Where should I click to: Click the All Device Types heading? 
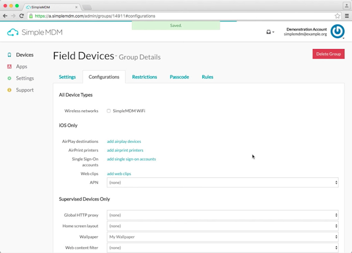pyautogui.click(x=76, y=95)
